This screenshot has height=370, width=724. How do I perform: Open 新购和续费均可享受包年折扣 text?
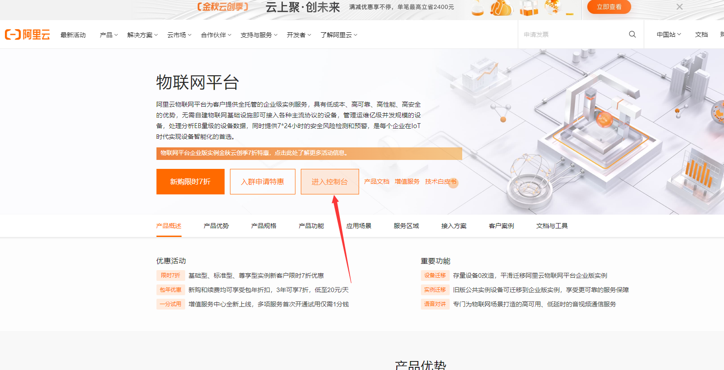pos(269,290)
